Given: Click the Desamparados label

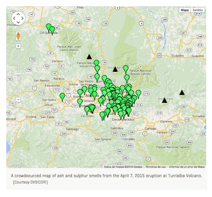Looking at the screenshot, I should coord(123,119).
